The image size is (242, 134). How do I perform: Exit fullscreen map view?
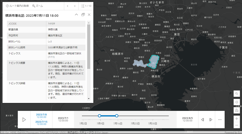237,102
